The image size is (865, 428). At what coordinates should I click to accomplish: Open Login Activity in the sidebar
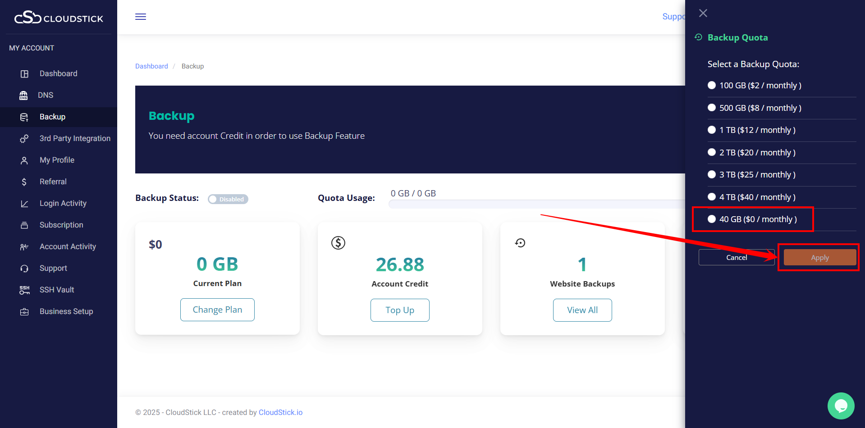click(63, 203)
